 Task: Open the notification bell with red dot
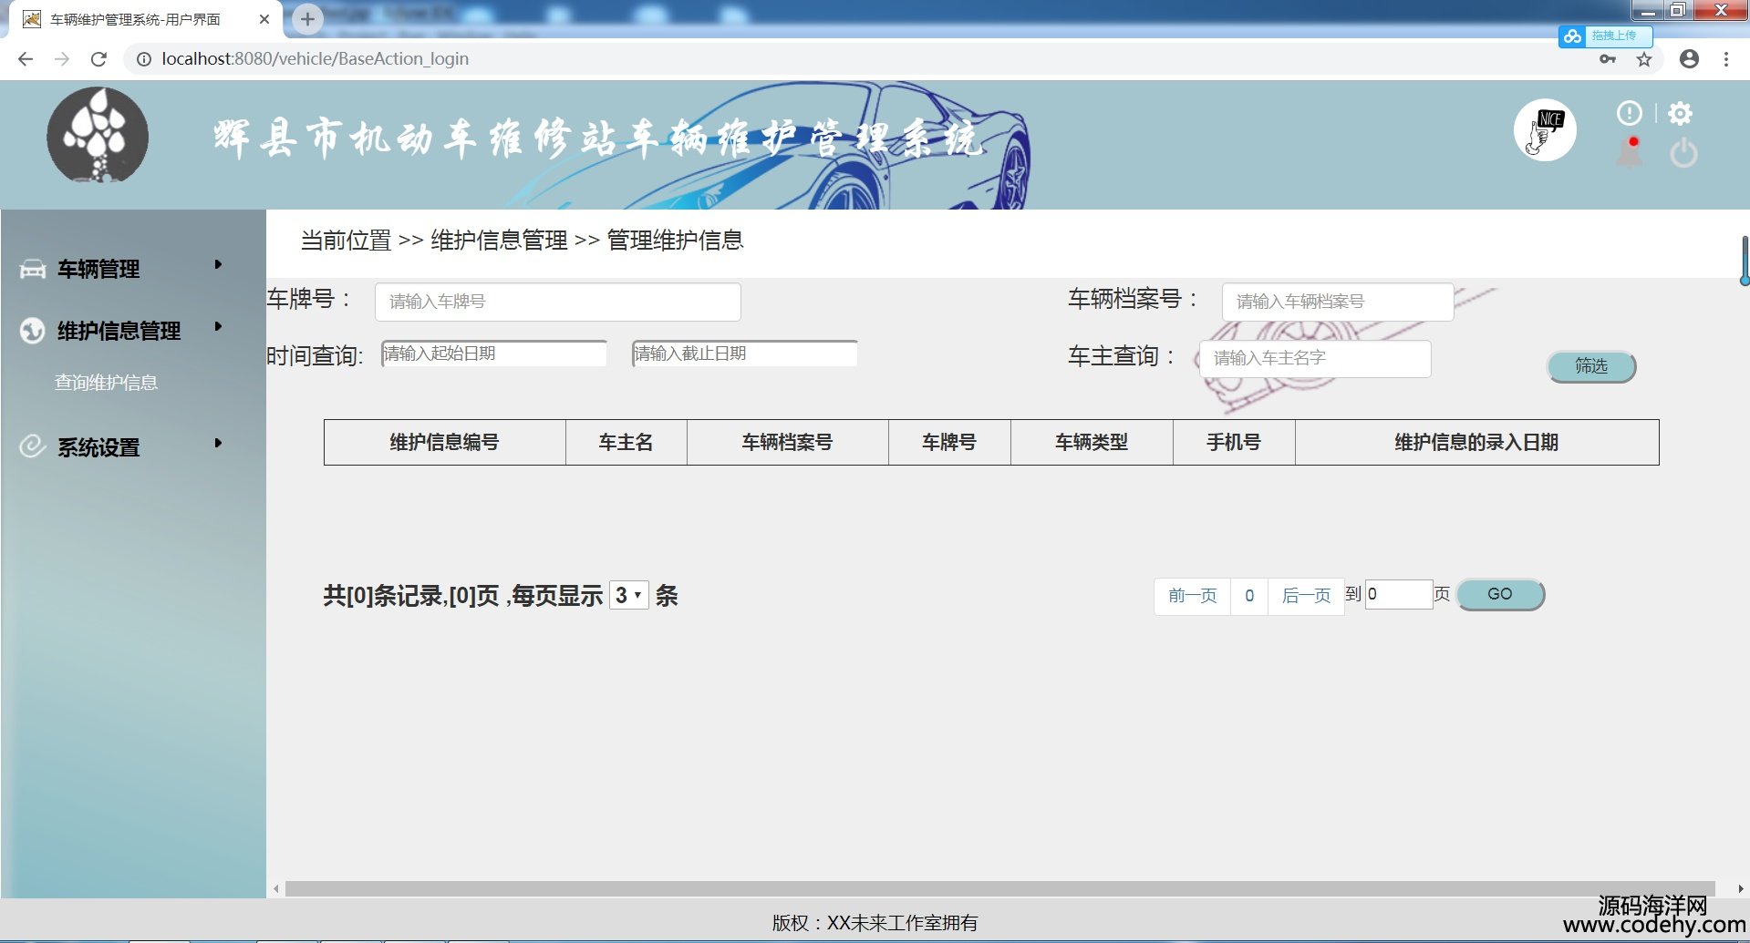point(1630,153)
